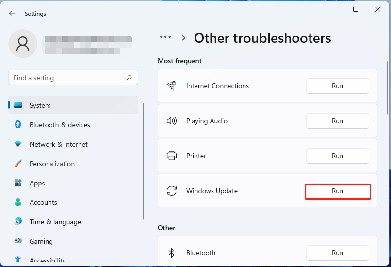Viewport: 391px width, 267px height.
Task: Click the Accounts person icon in sidebar
Action: click(x=18, y=202)
